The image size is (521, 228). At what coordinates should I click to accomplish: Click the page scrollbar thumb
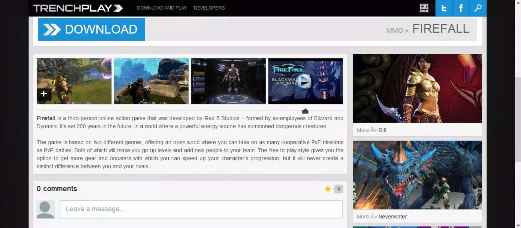[x=518, y=119]
